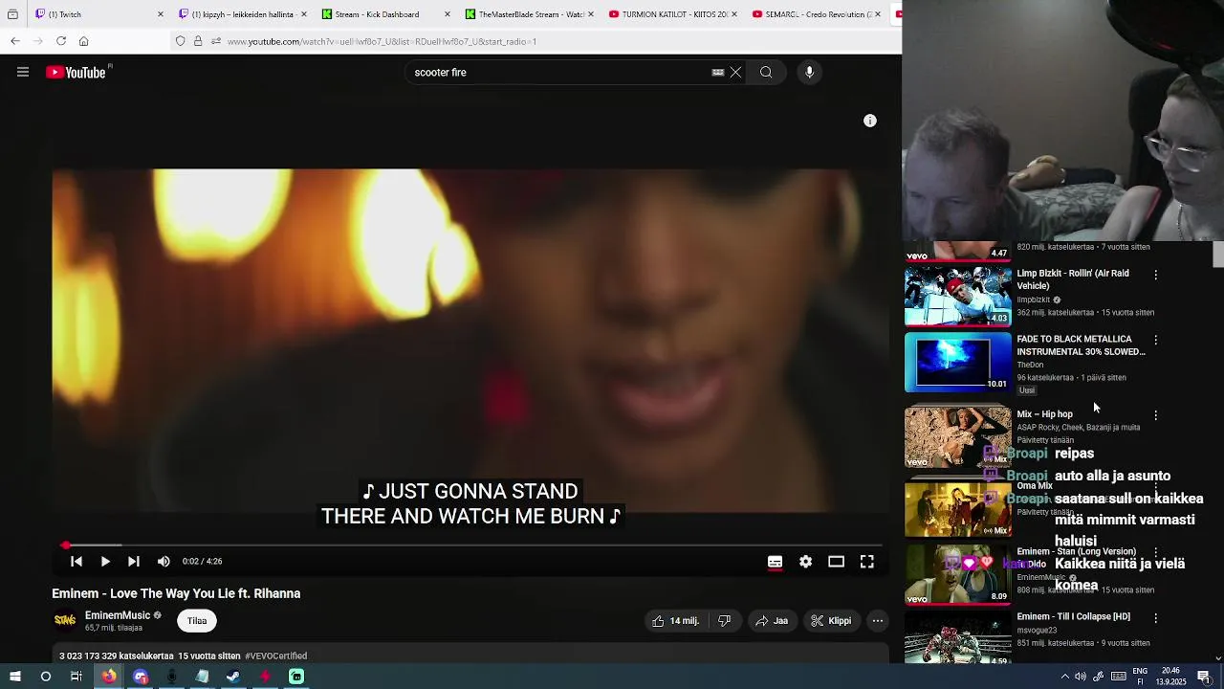Open the taskbar volume control
The width and height of the screenshot is (1224, 689).
click(x=1081, y=677)
